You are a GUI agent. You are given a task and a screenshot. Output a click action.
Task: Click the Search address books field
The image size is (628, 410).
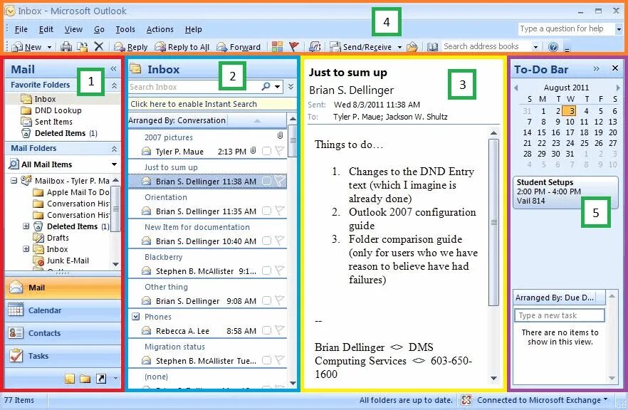(487, 46)
